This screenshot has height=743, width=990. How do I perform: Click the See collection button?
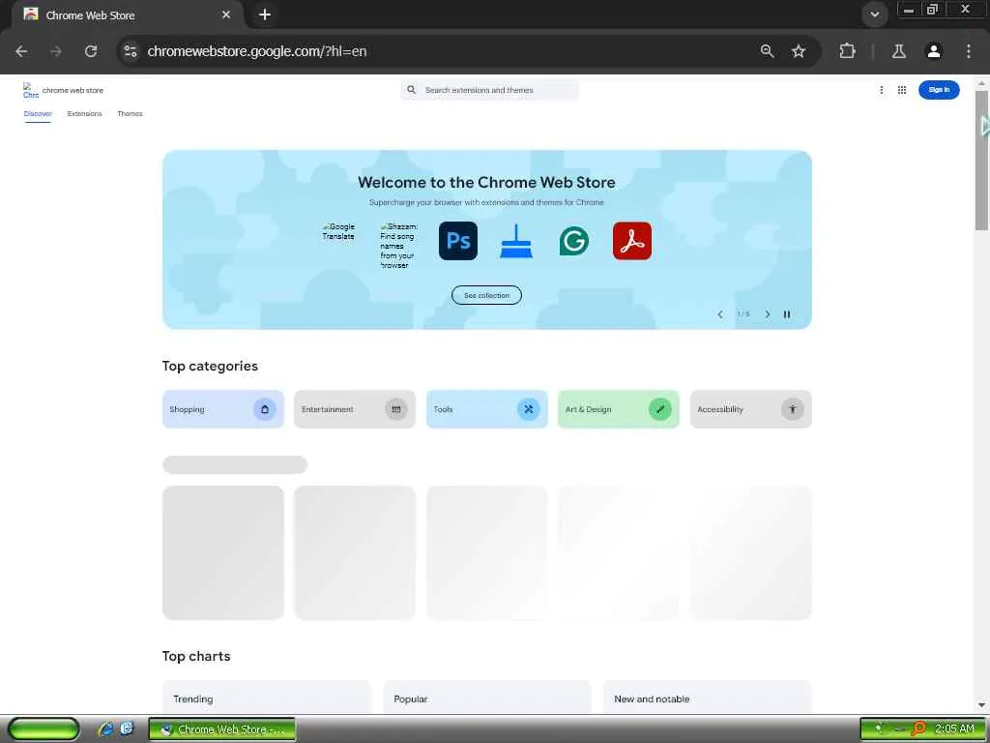pos(487,295)
